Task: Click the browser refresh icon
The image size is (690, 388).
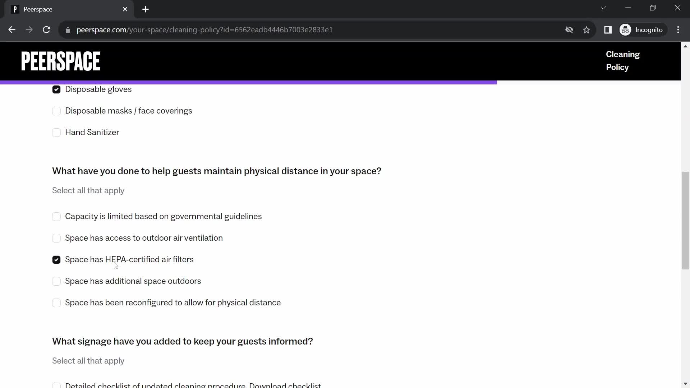Action: 46,30
